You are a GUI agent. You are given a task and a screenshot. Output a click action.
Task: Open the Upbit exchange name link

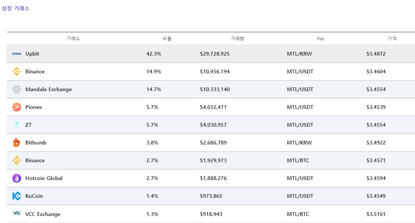32,54
